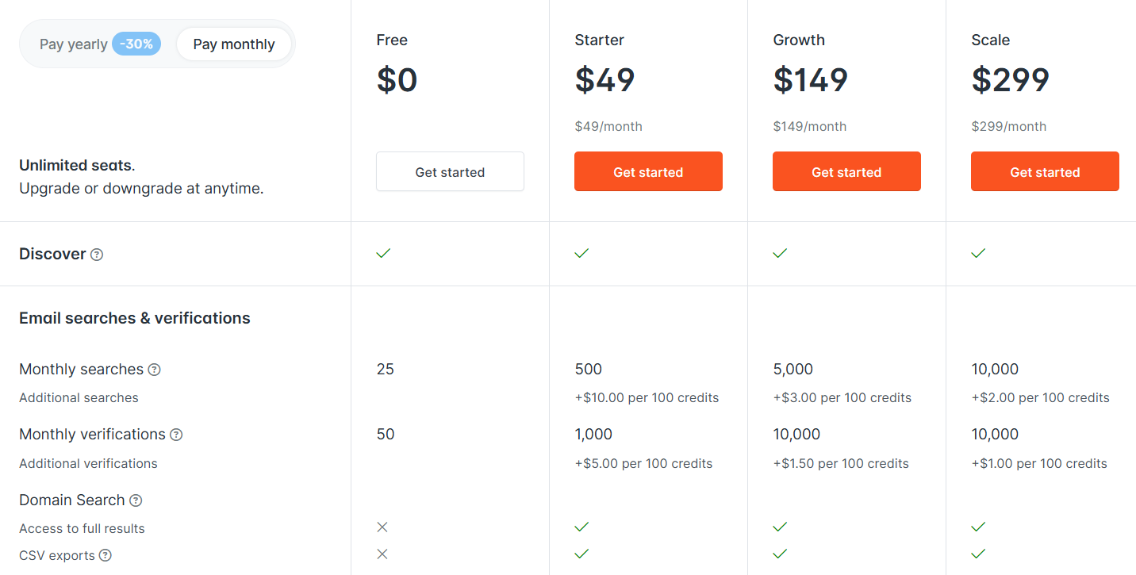Image resolution: width=1136 pixels, height=575 pixels.
Task: Choose Growth plan via Get started
Action: [x=846, y=172]
